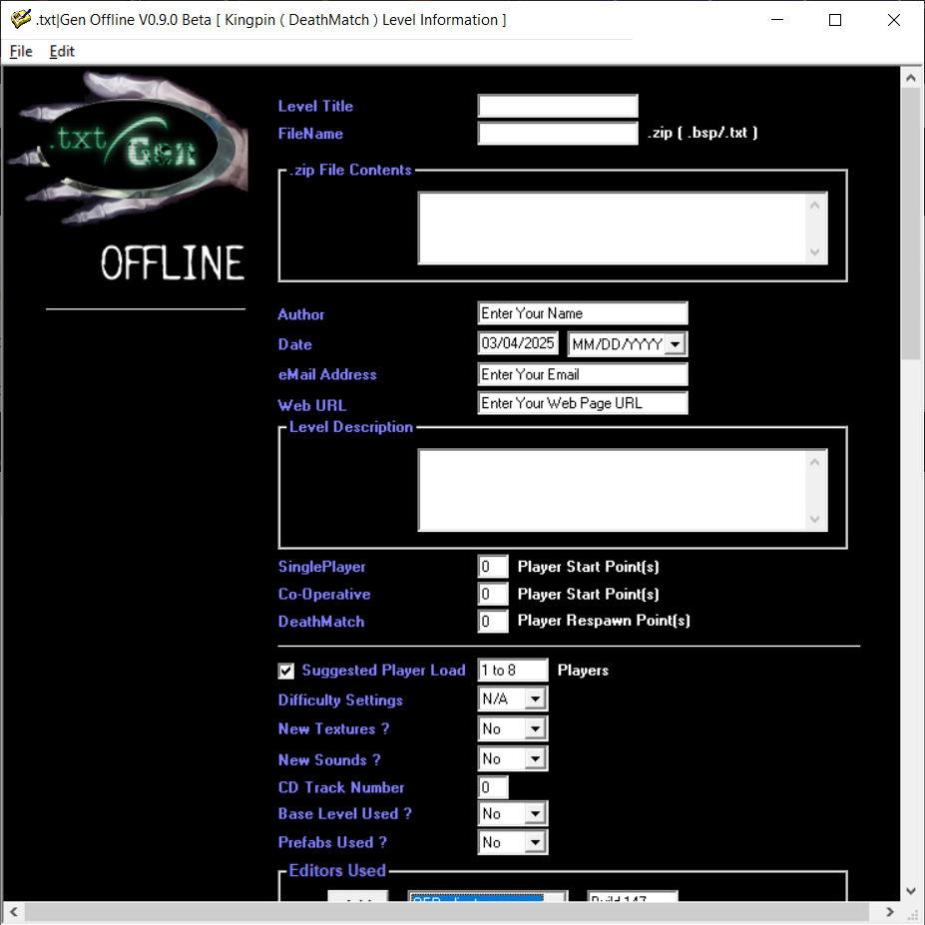Click the horizontal scrollbar's left arrow
925x925 pixels.
[x=14, y=912]
